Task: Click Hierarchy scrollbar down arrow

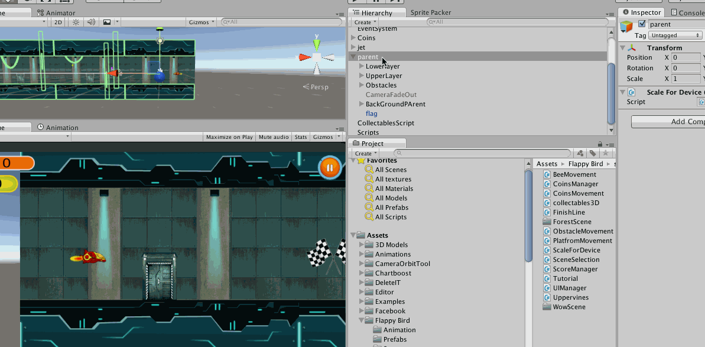Action: coord(610,131)
